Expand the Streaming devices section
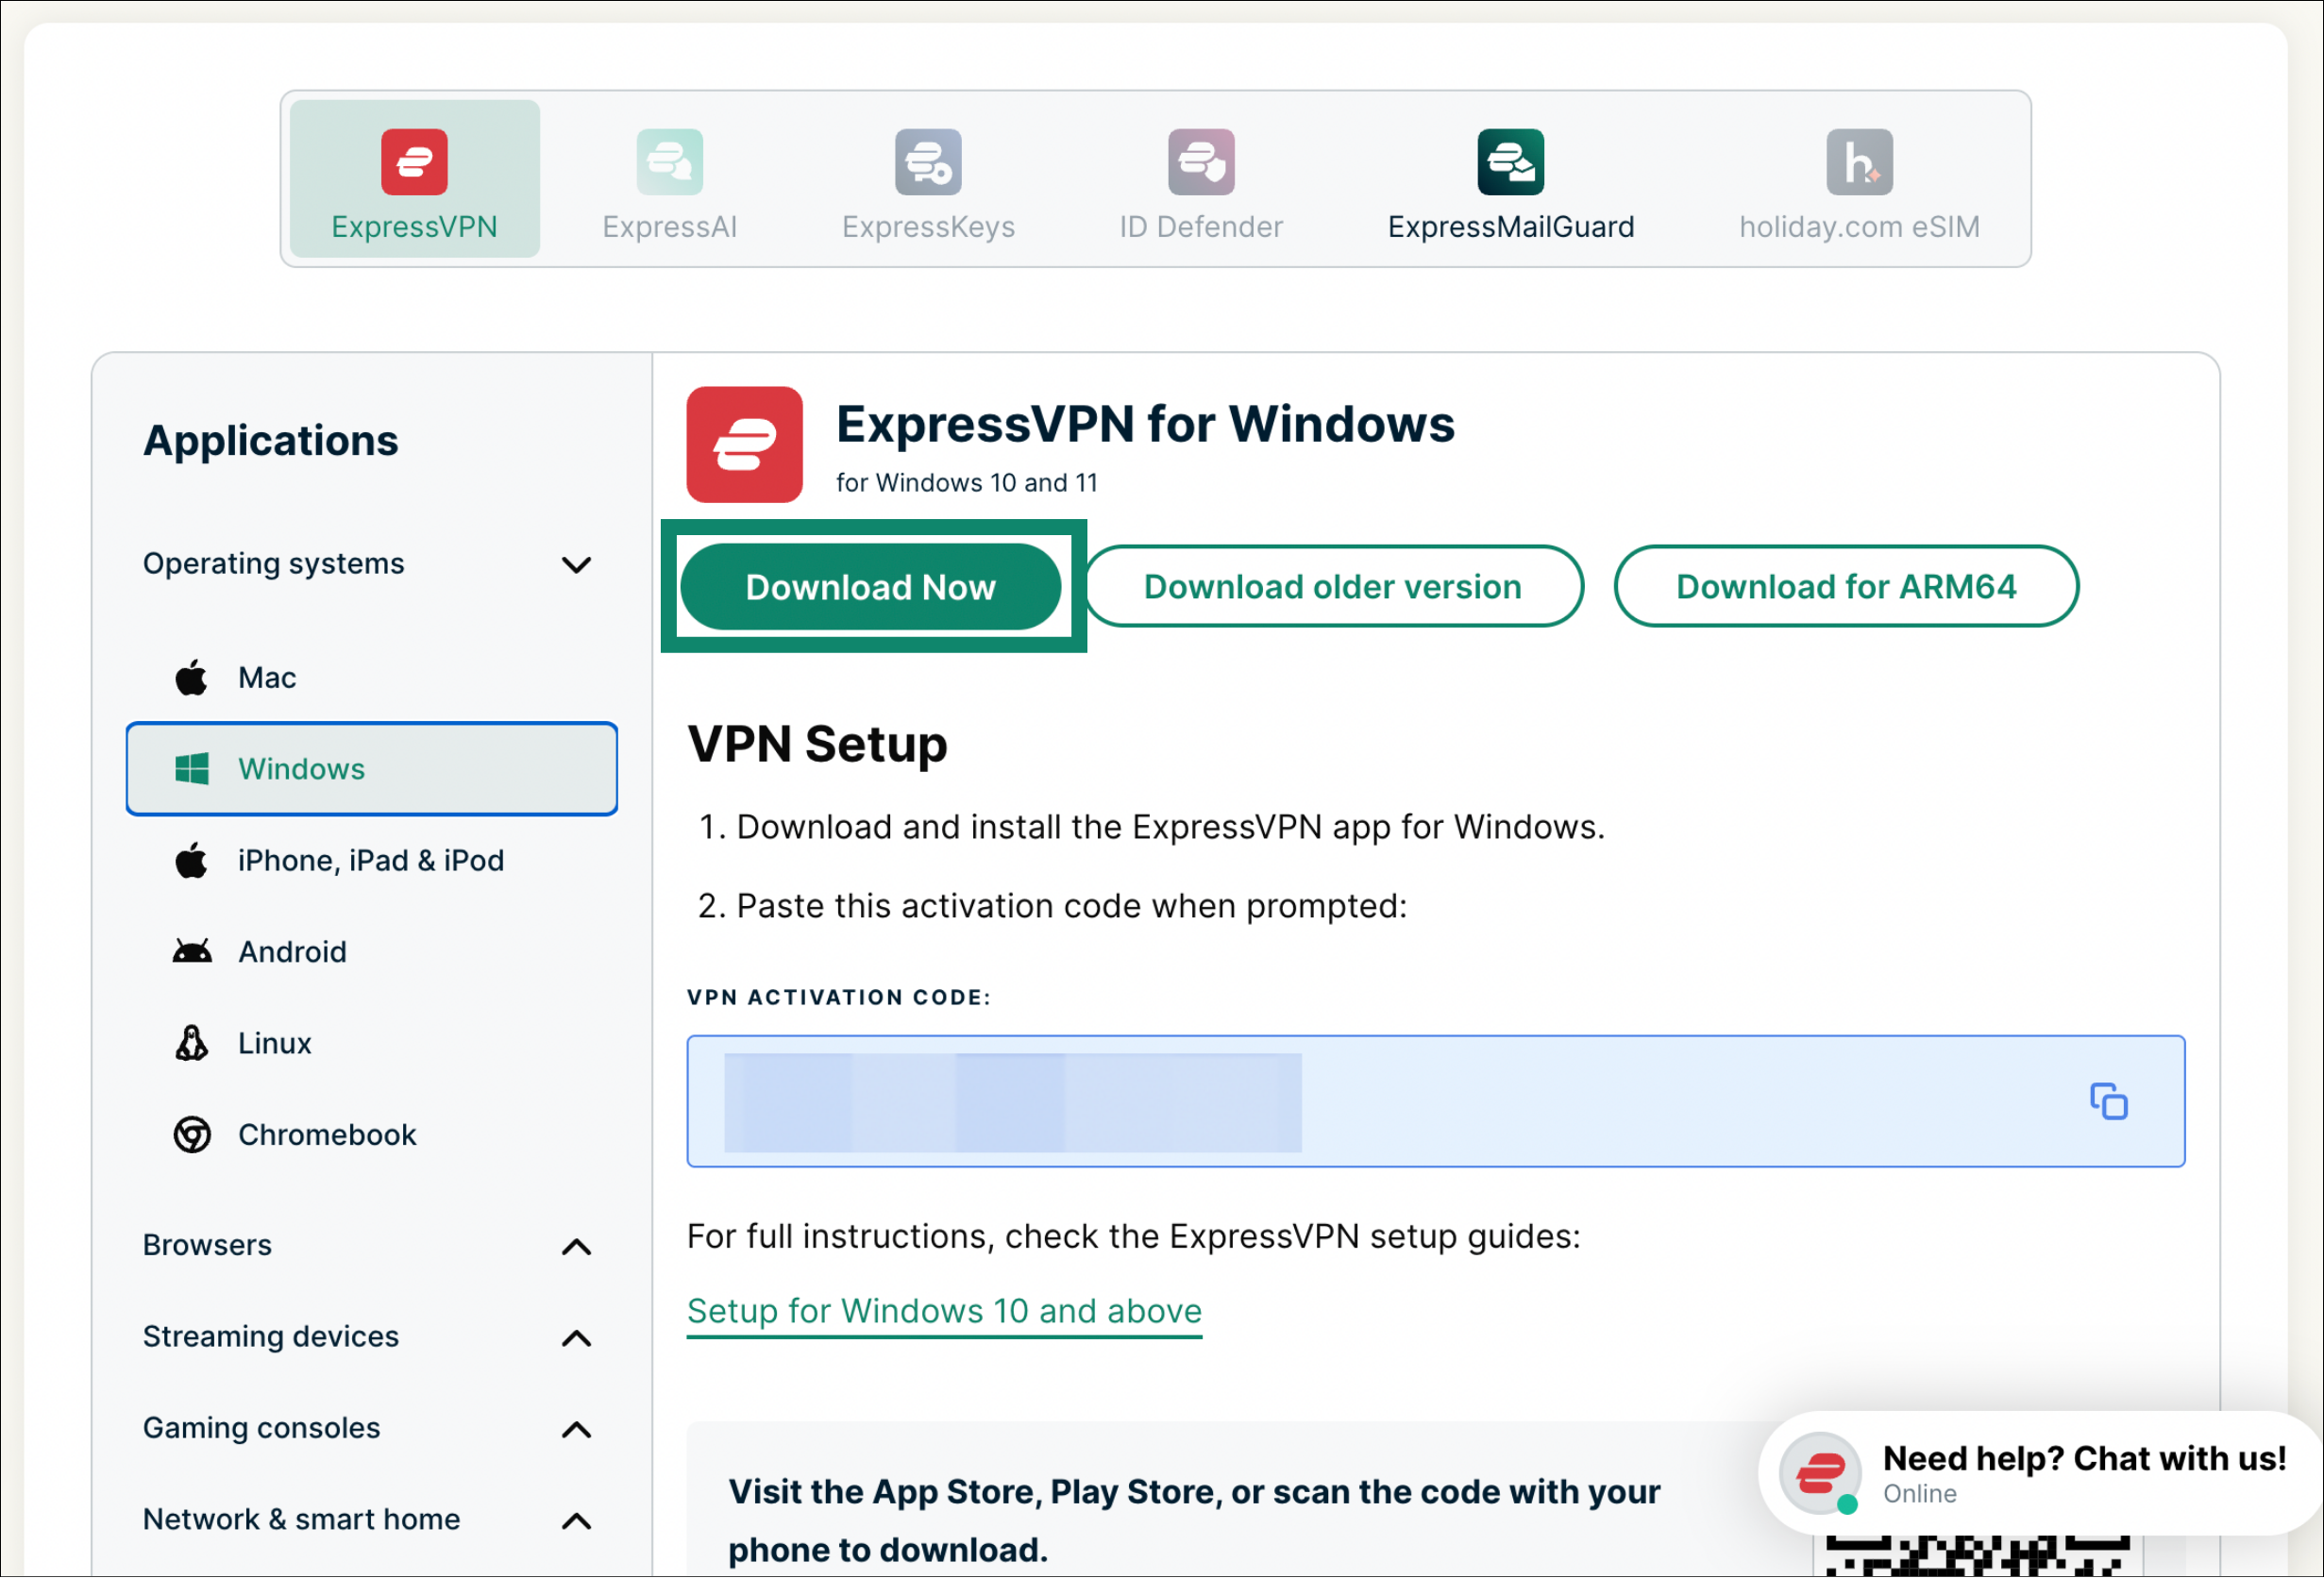The height and width of the screenshot is (1578, 2324). coord(576,1339)
